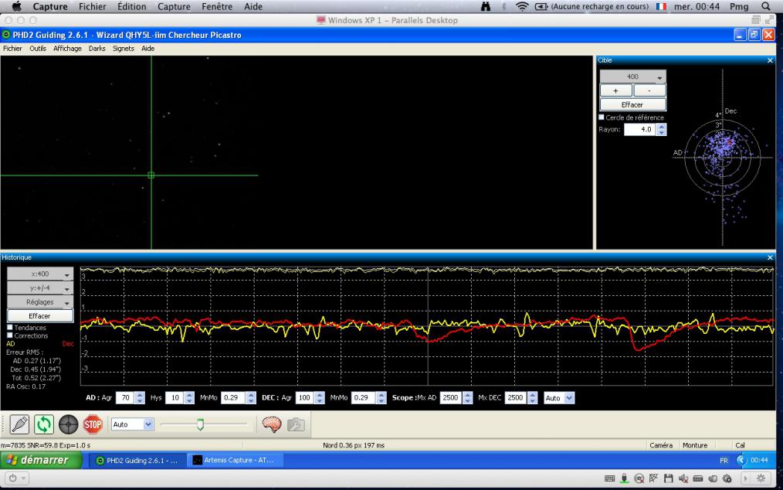Click the grayed camera settings icon
Image resolution: width=783 pixels, height=490 pixels.
[294, 424]
